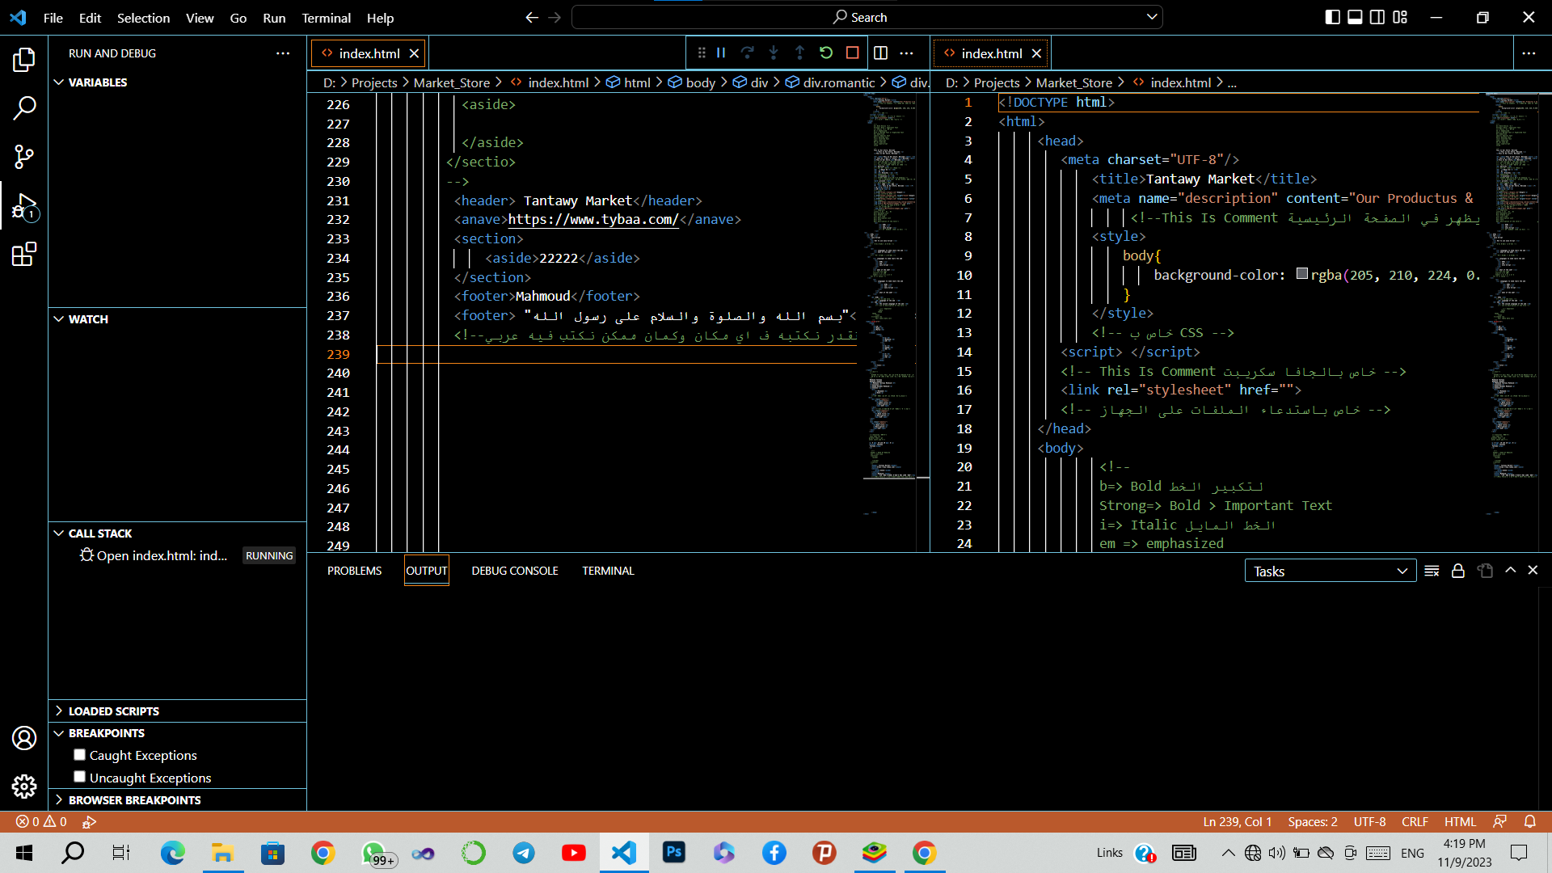
Task: Open the Source Control view
Action: click(x=24, y=157)
